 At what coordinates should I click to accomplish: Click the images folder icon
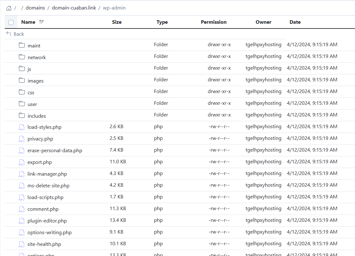tap(22, 80)
